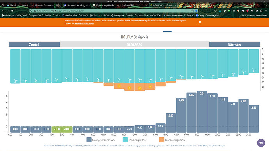Click the blue translate extension icon

(x=243, y=11)
